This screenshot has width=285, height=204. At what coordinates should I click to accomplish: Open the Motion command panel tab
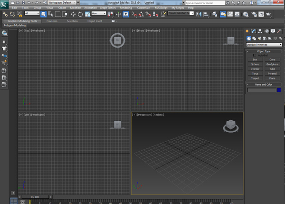coord(266,31)
